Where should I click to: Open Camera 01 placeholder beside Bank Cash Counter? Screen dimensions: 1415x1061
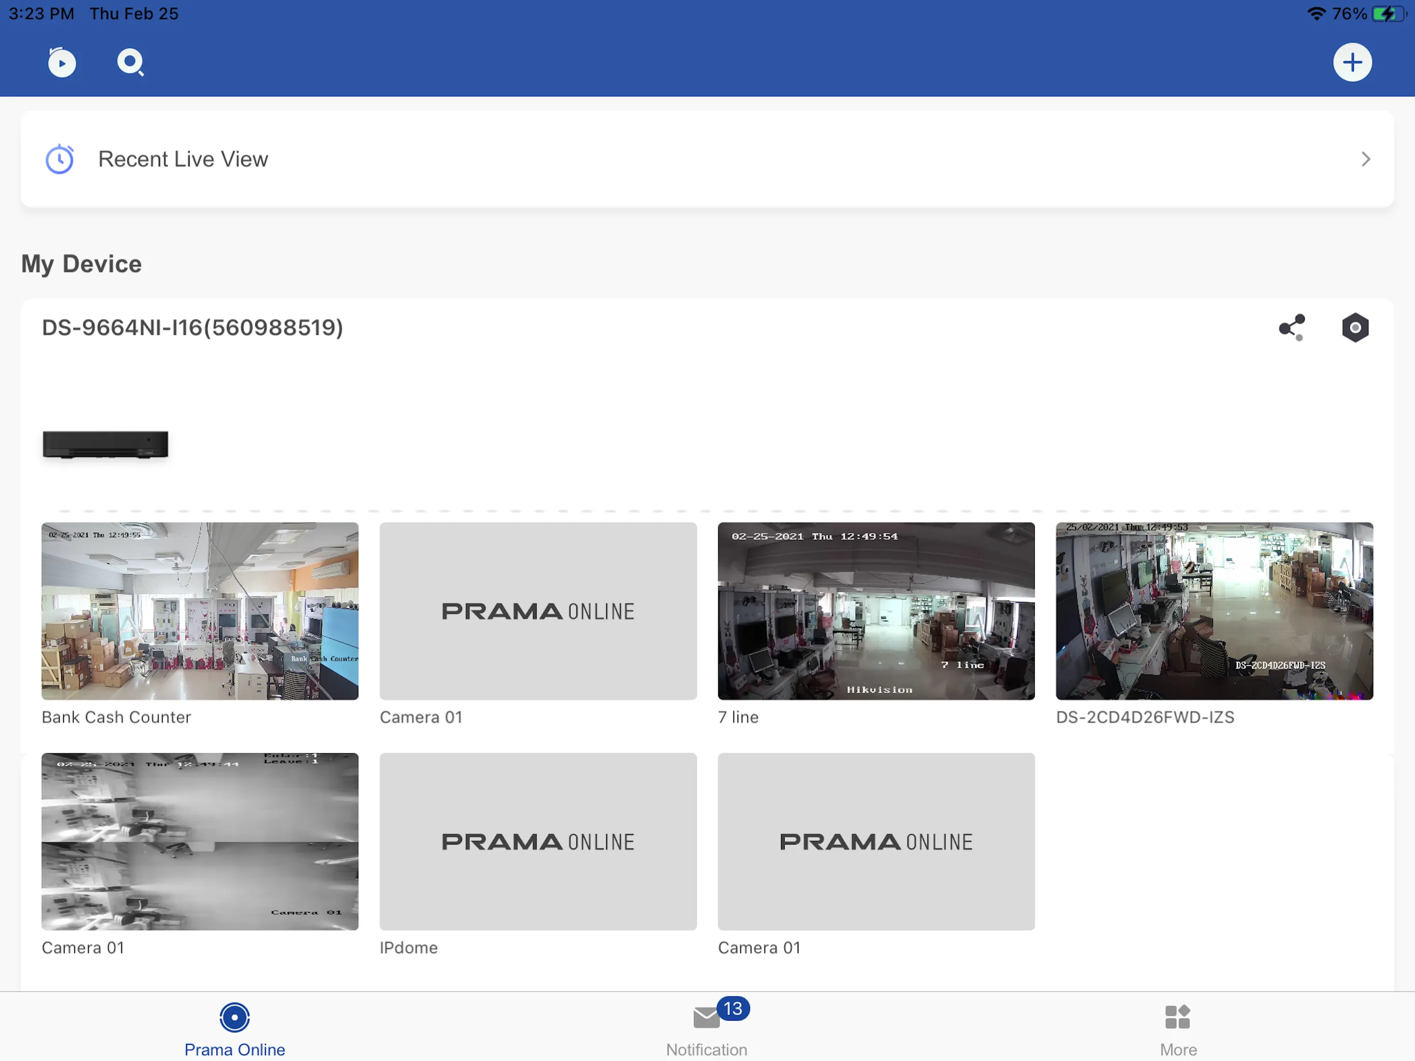click(538, 611)
